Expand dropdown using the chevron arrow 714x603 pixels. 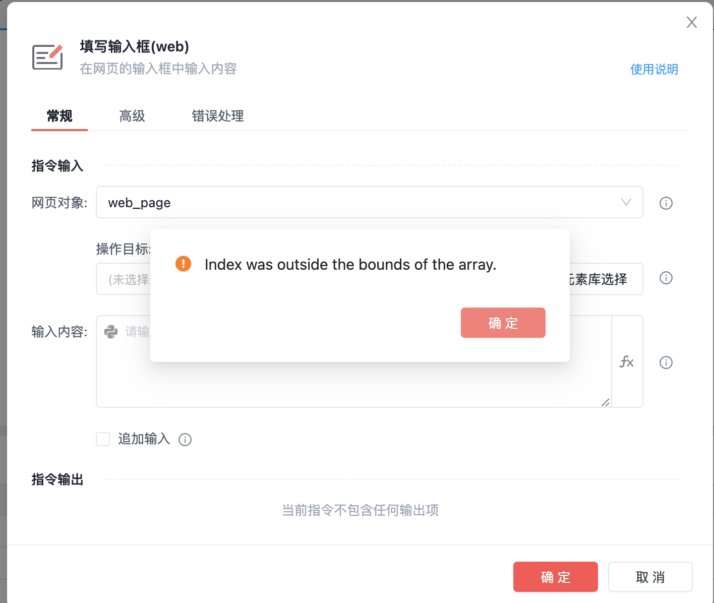[x=626, y=202]
